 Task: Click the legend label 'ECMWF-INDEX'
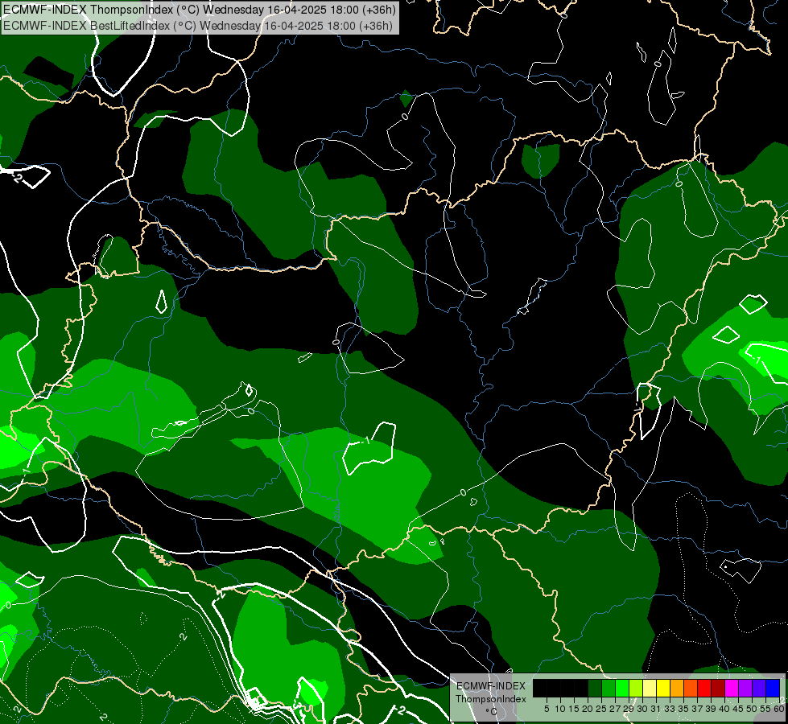tap(491, 686)
